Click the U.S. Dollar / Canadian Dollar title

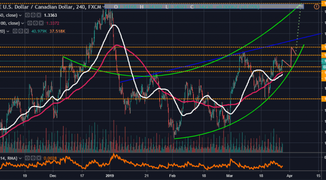[38, 7]
